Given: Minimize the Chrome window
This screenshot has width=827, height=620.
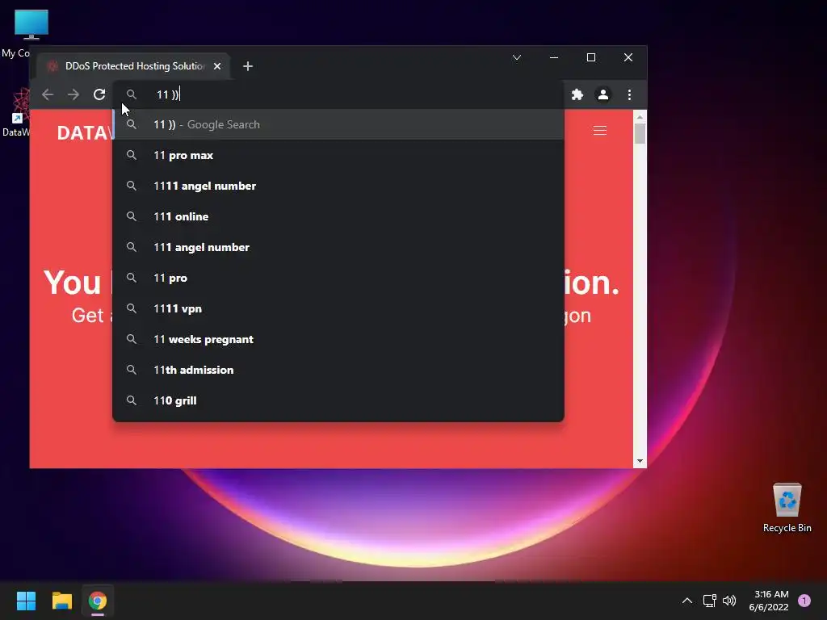Looking at the screenshot, I should 554,57.
